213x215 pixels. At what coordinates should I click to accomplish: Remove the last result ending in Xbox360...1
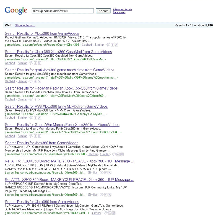(x=114, y=213)
